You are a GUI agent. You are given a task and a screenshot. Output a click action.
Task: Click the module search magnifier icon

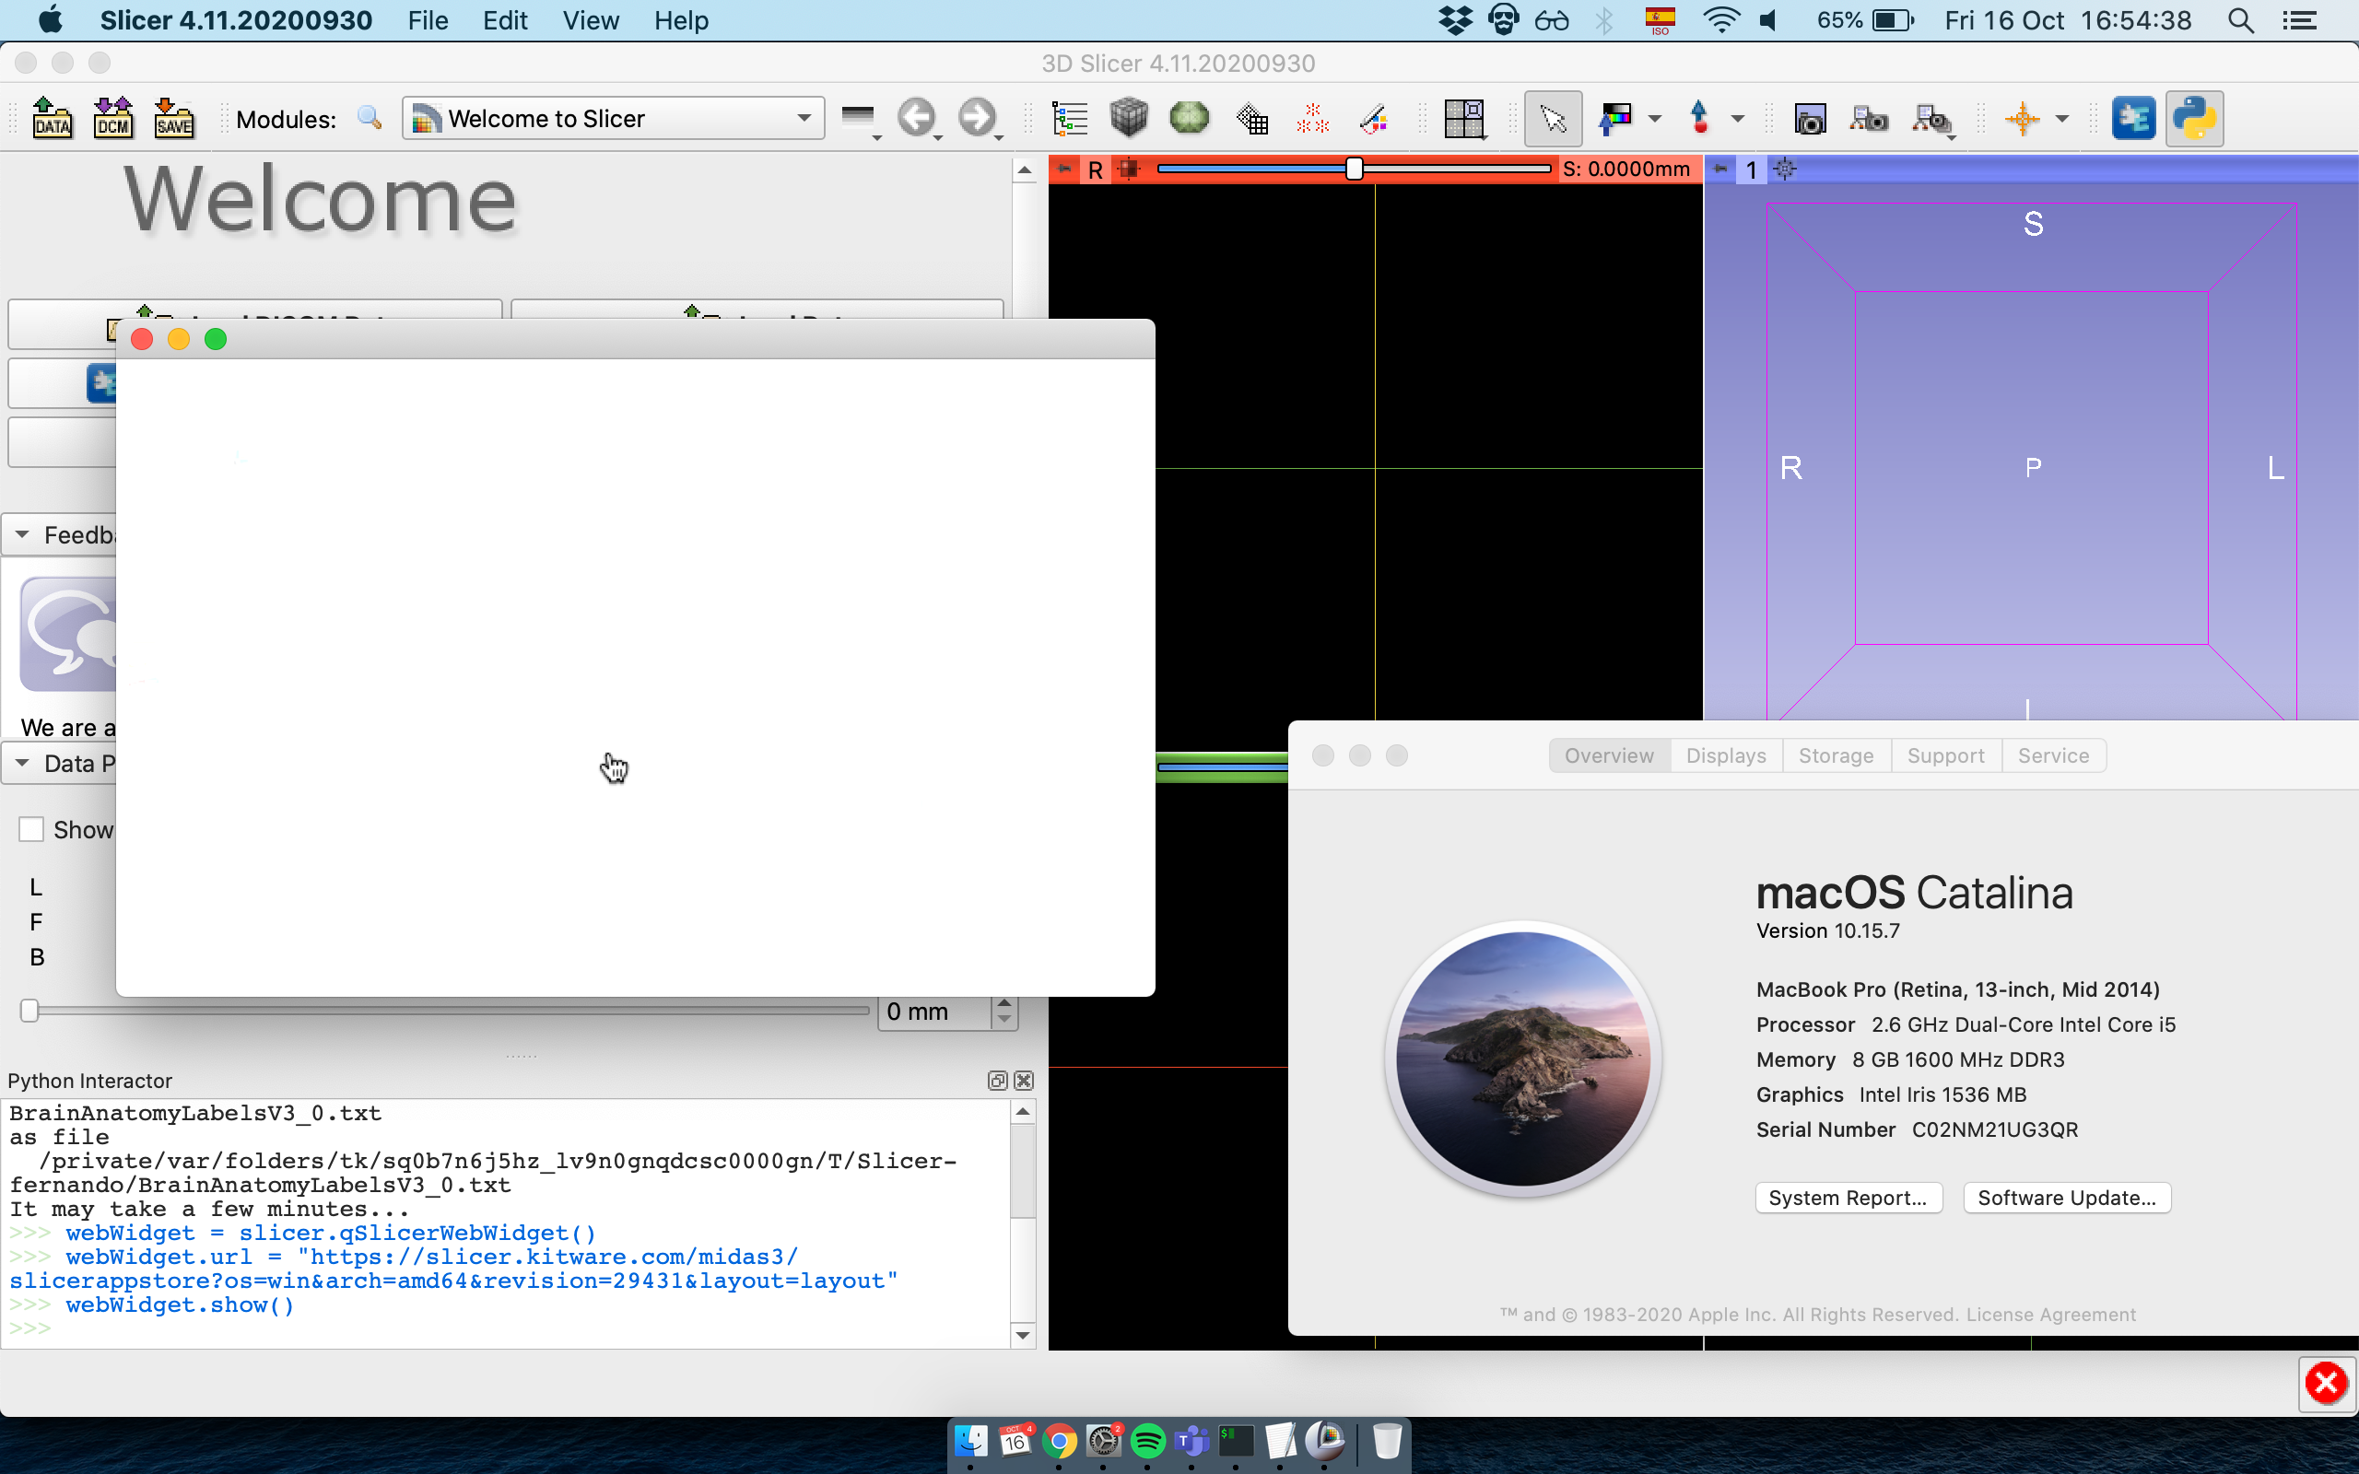(370, 118)
